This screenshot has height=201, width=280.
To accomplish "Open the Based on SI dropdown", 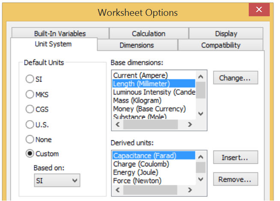I will coord(57,180).
